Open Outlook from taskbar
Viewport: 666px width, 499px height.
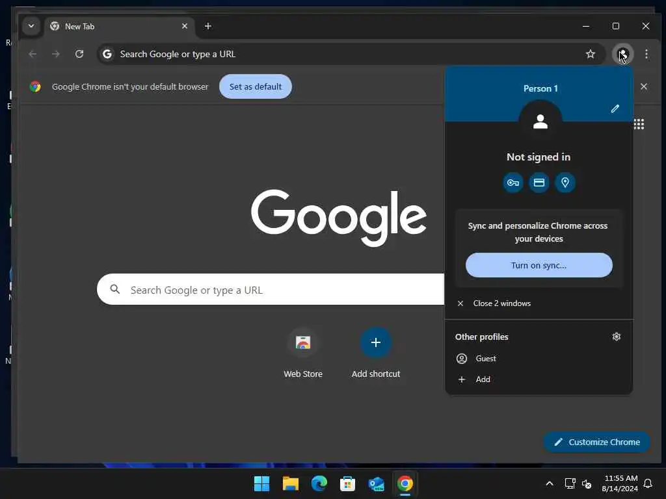(377, 483)
